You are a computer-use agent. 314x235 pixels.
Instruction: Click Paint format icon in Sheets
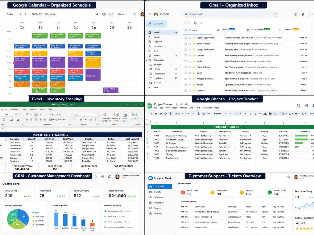(171, 114)
